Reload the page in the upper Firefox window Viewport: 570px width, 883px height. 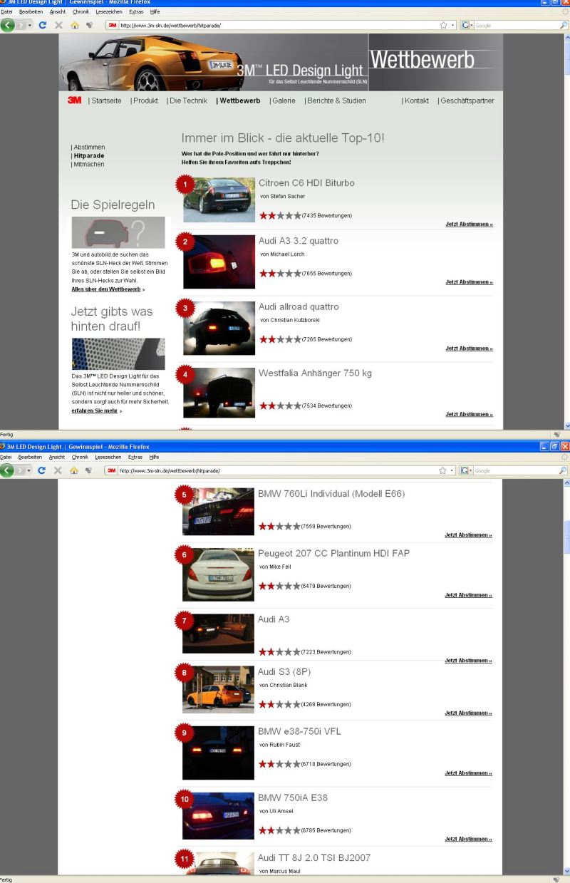coord(41,25)
